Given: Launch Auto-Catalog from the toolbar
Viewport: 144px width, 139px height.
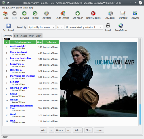Looking at the screenshot, I should pyautogui.click(x=63, y=13).
